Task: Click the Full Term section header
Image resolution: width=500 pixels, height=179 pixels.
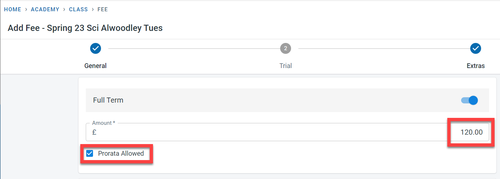Action: tap(108, 100)
